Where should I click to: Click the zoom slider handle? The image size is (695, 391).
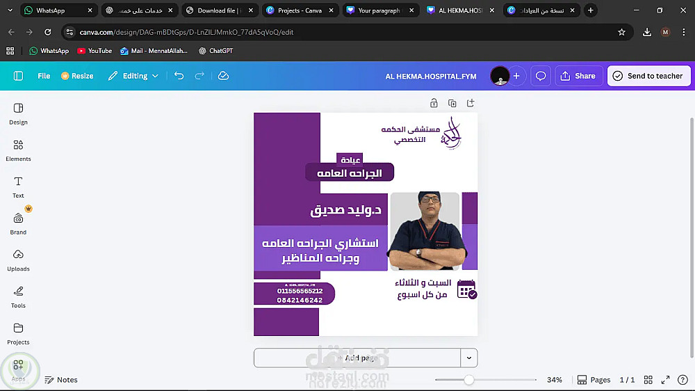469,380
